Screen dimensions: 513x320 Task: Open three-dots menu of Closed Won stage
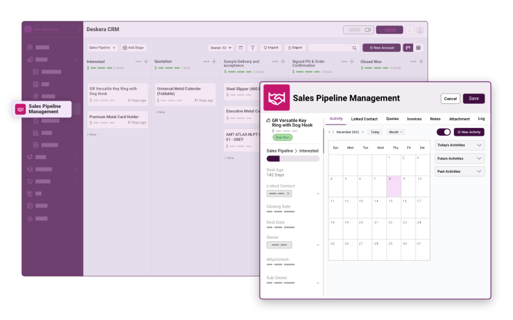point(414,62)
